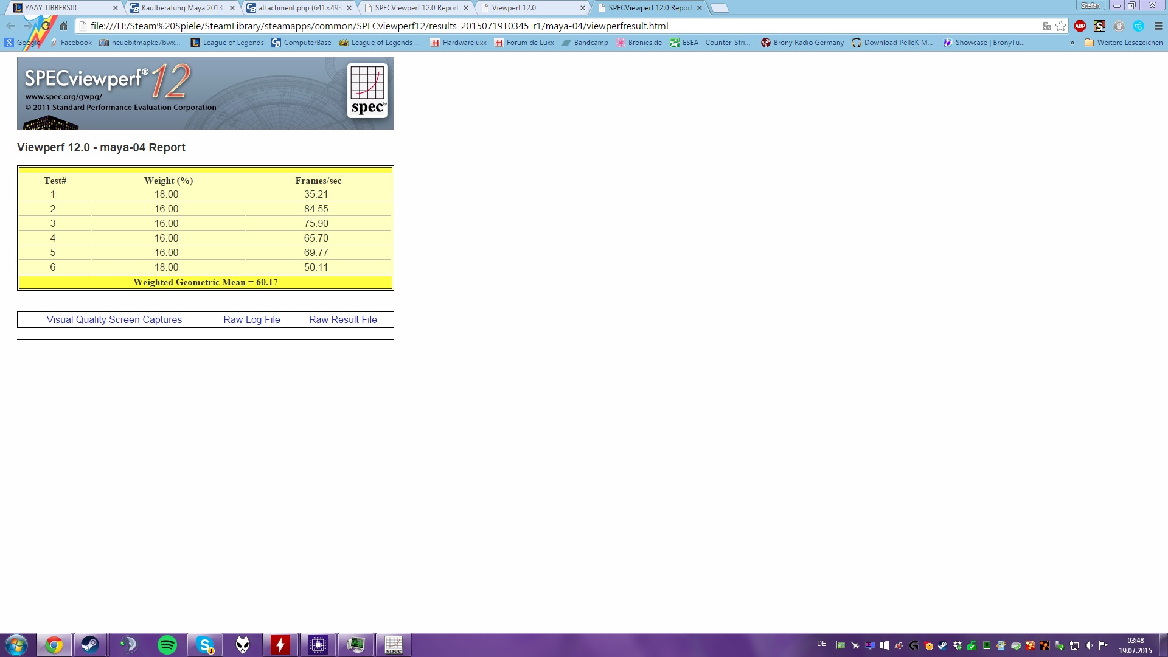Switch to the YAAY TIBBERS!!! tab
The height and width of the screenshot is (657, 1168).
click(64, 8)
